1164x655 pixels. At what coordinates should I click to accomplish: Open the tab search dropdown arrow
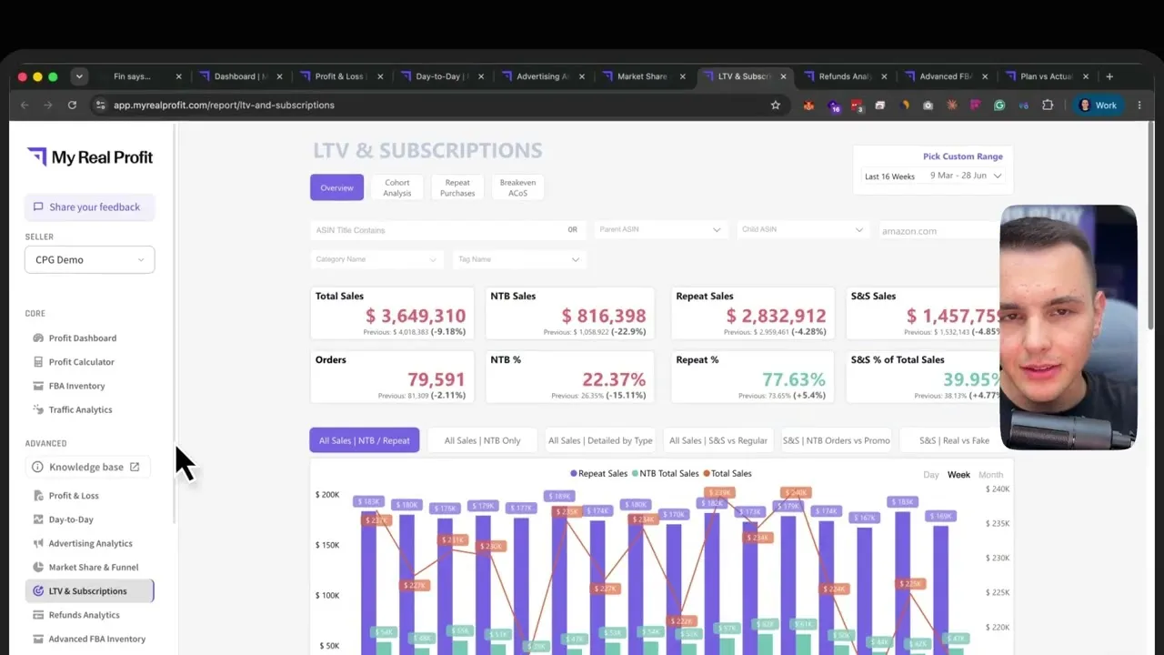[x=79, y=76]
